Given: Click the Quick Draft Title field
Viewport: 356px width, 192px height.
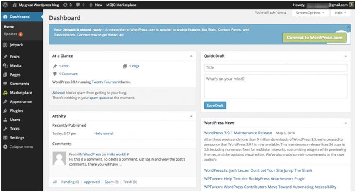Looking at the screenshot, I should coord(276,67).
